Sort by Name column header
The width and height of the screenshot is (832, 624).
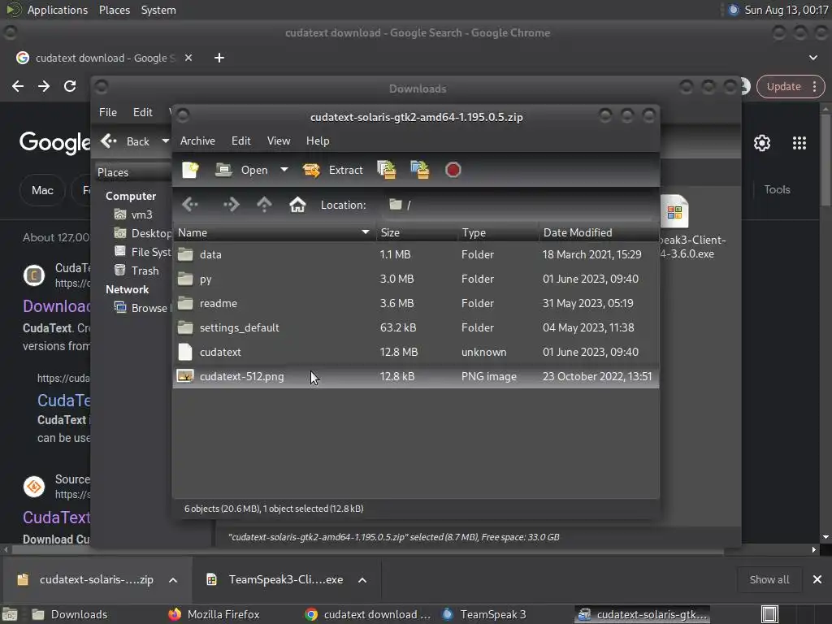(x=274, y=232)
